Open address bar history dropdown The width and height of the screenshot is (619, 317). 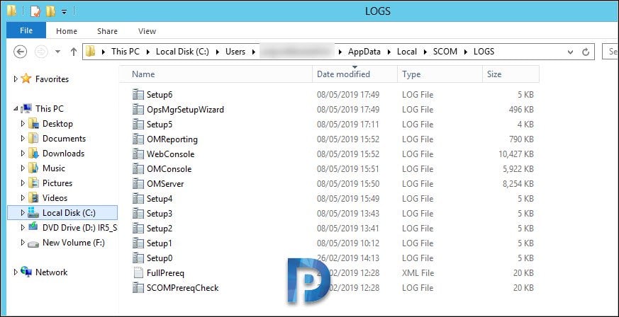[x=571, y=52]
